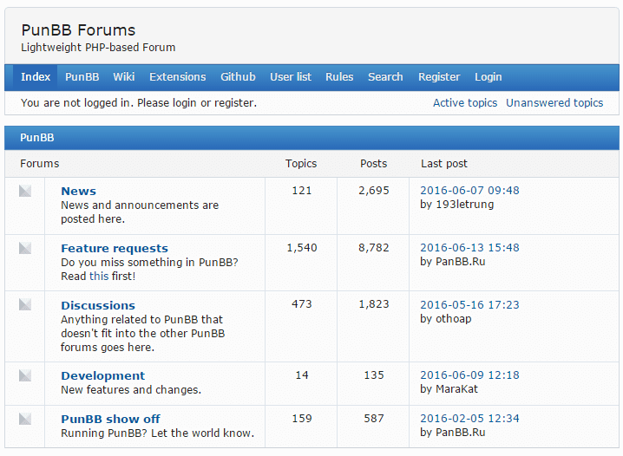The width and height of the screenshot is (623, 456).
Task: Open the Wiki menu item
Action: point(124,76)
